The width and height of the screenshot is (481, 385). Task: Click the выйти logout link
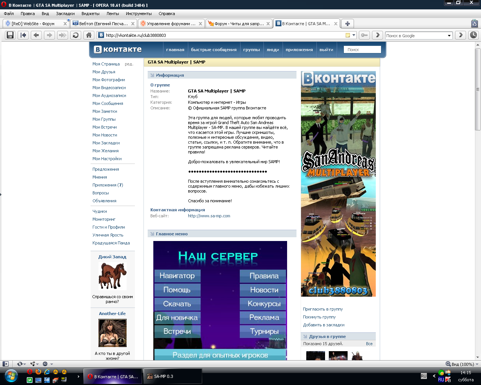click(326, 50)
